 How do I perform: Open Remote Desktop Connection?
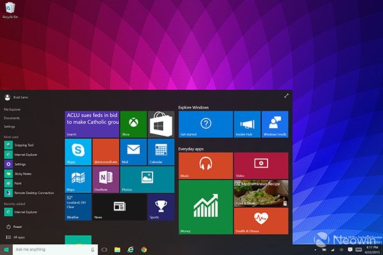click(29, 193)
